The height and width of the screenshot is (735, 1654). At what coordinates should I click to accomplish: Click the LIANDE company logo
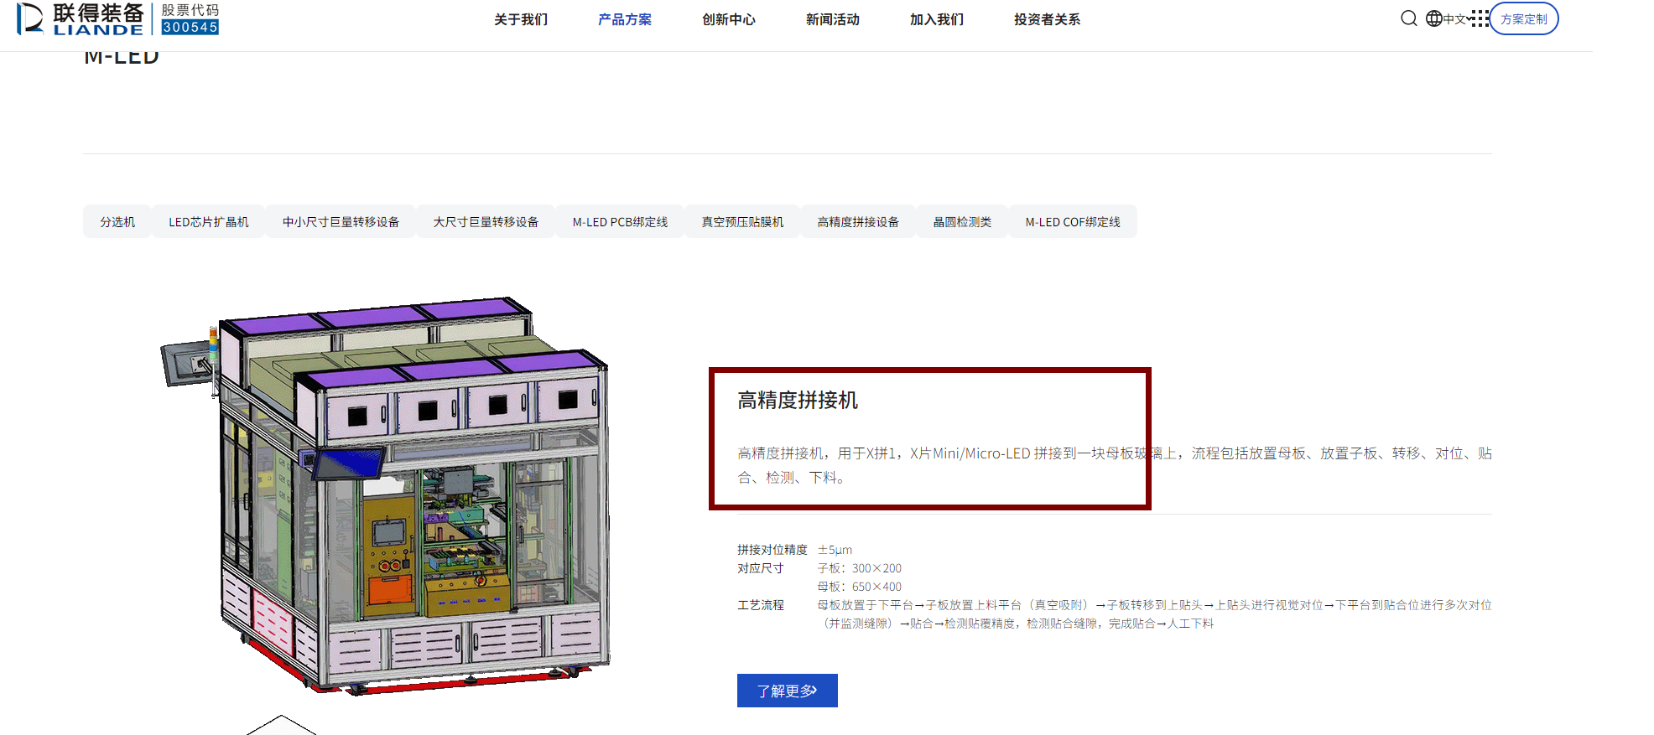coord(118,18)
